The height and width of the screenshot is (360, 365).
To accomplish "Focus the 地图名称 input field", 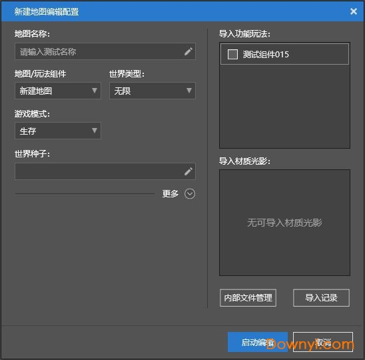I will tap(105, 51).
